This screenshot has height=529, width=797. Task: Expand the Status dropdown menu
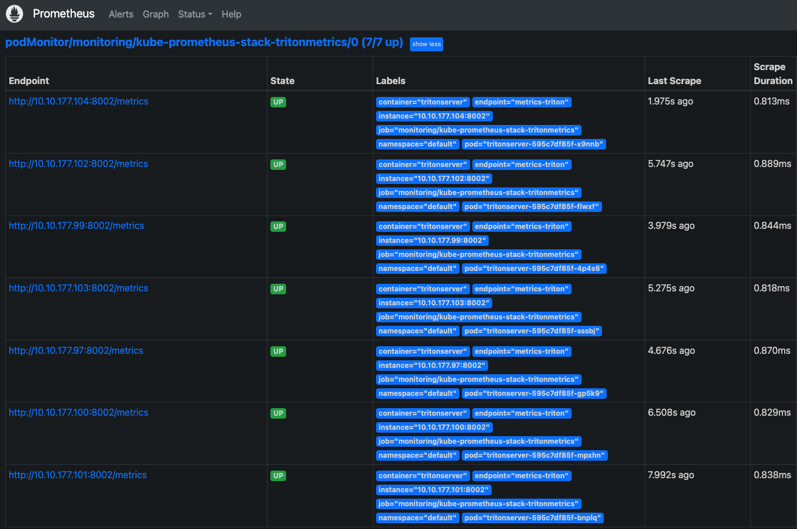[x=195, y=14]
